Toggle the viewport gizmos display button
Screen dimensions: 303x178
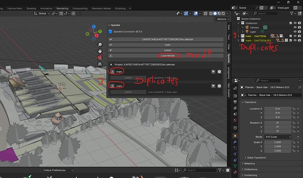pyautogui.click(x=186, y=13)
